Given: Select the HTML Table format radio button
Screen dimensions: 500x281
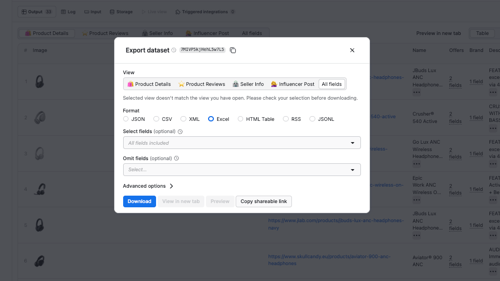Looking at the screenshot, I should 240,119.
